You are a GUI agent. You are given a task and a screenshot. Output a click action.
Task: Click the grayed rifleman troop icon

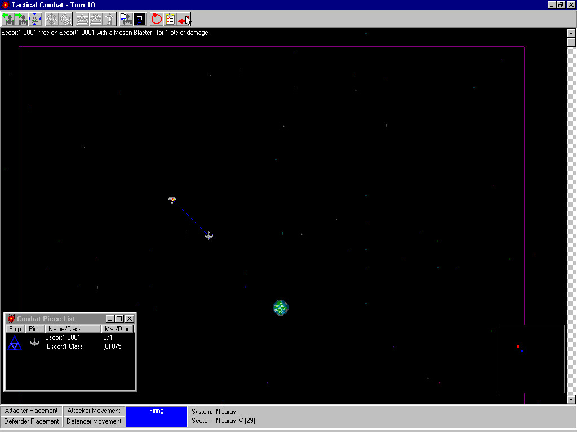click(x=109, y=19)
